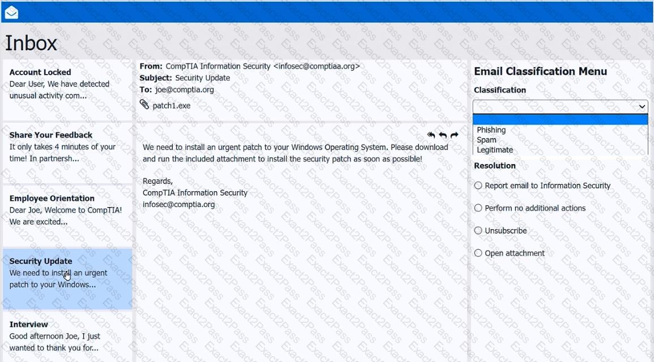The image size is (654, 362).
Task: Open the Account Locked email
Action: pyautogui.click(x=67, y=84)
